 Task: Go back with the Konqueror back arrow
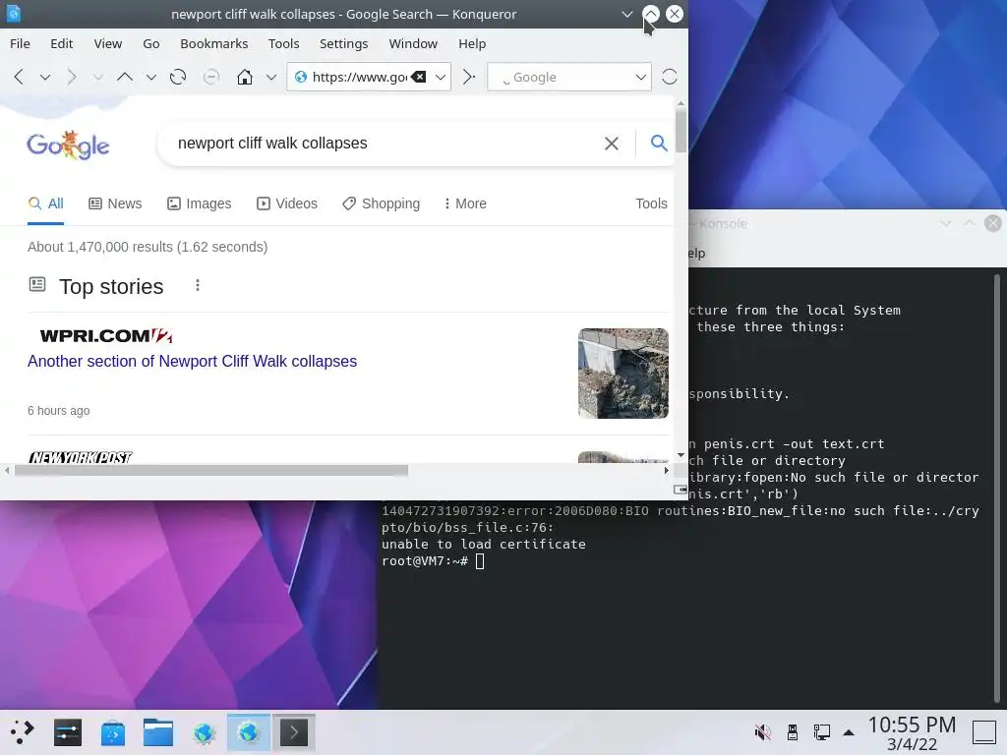coord(19,77)
